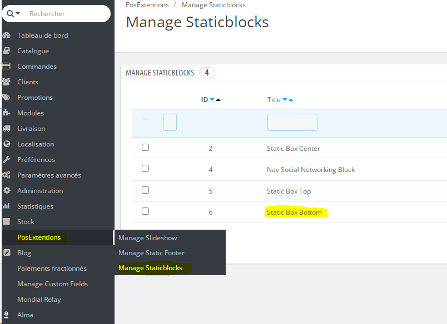This screenshot has width=447, height=324.
Task: Tick checkbox for Static Box Center row
Action: (x=146, y=148)
